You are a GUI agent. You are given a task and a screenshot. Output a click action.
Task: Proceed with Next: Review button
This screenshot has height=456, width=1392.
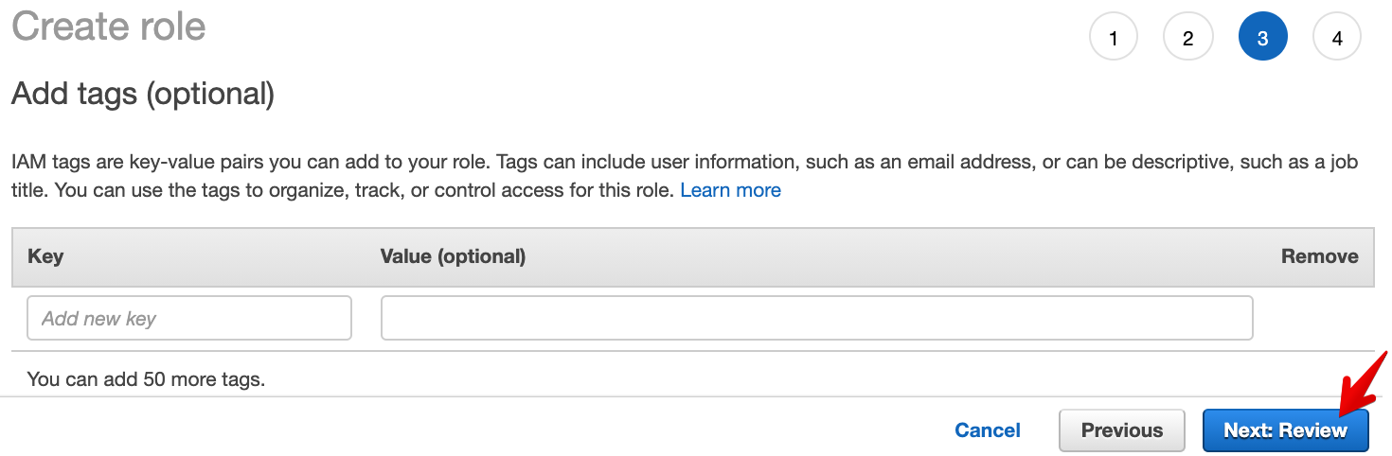tap(1285, 430)
